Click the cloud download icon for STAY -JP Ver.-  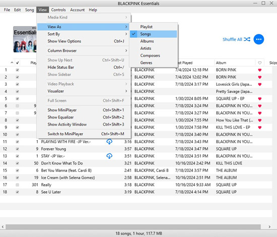109,156
